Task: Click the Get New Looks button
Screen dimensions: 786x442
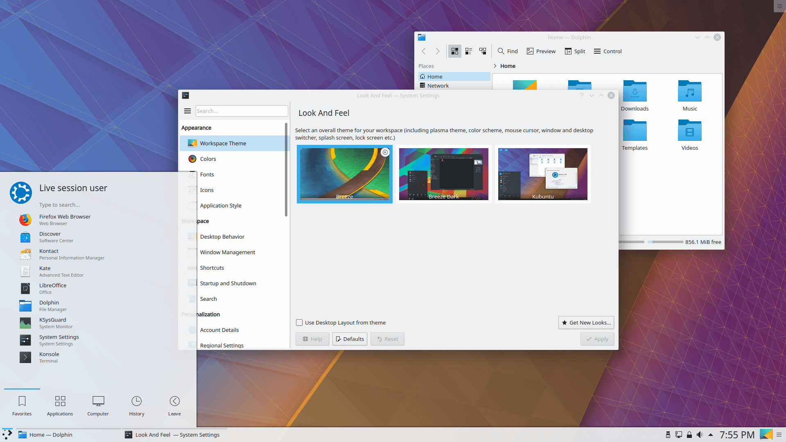Action: coord(586,322)
